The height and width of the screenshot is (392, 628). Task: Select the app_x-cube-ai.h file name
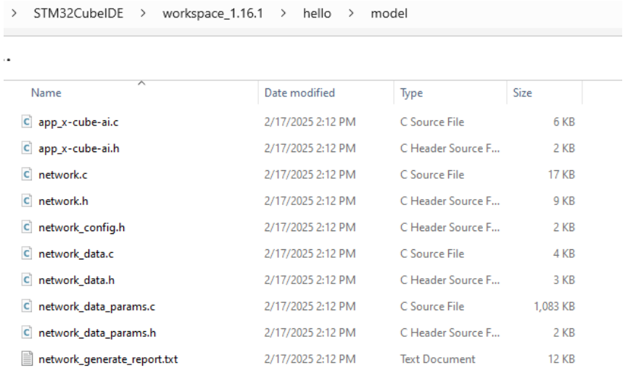click(79, 149)
